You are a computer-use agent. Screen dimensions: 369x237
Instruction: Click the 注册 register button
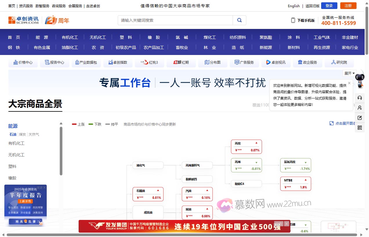pyautogui.click(x=348, y=6)
